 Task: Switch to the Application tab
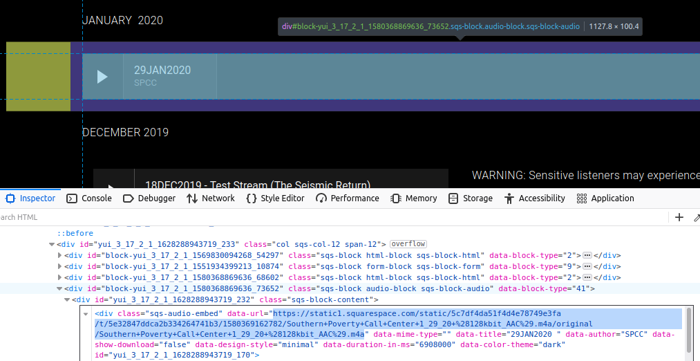tap(605, 198)
